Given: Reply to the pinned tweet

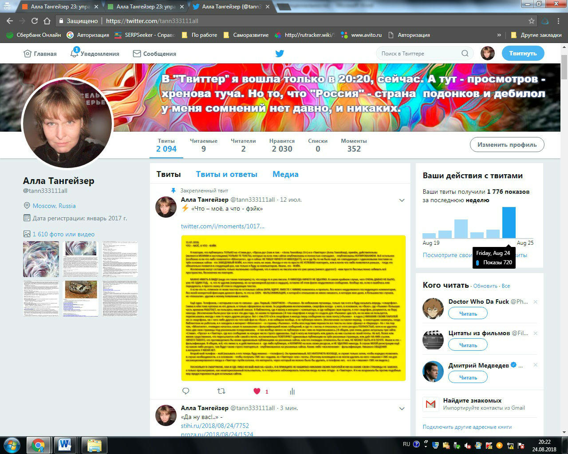Looking at the screenshot, I should point(186,391).
